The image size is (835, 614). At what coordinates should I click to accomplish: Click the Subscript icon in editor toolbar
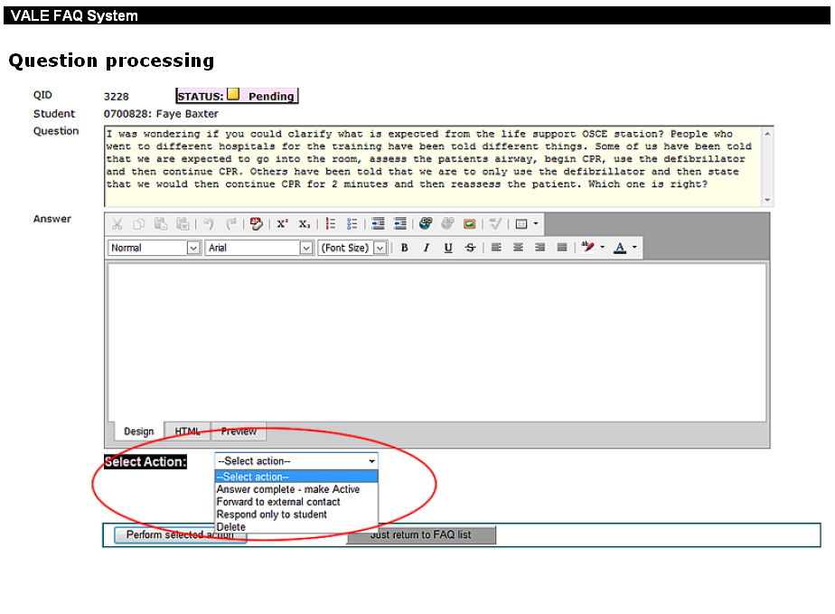click(x=305, y=224)
